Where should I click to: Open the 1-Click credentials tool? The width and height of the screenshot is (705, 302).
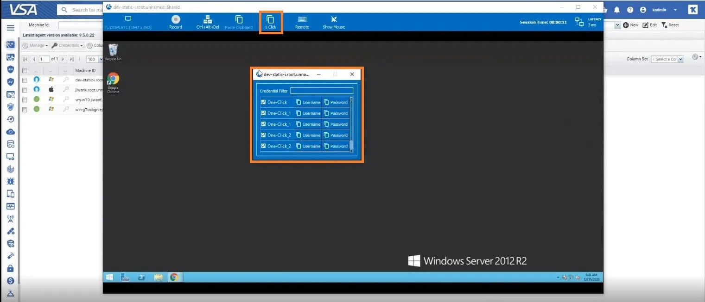(x=270, y=22)
